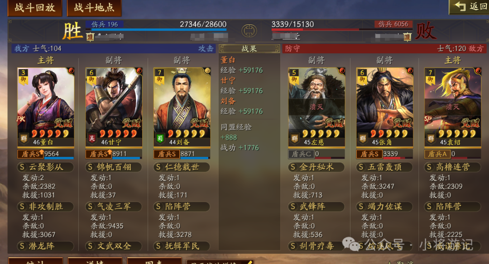The width and height of the screenshot is (489, 264).
Task: Click the 袁绍 enemy commander portrait
Action: click(453, 107)
